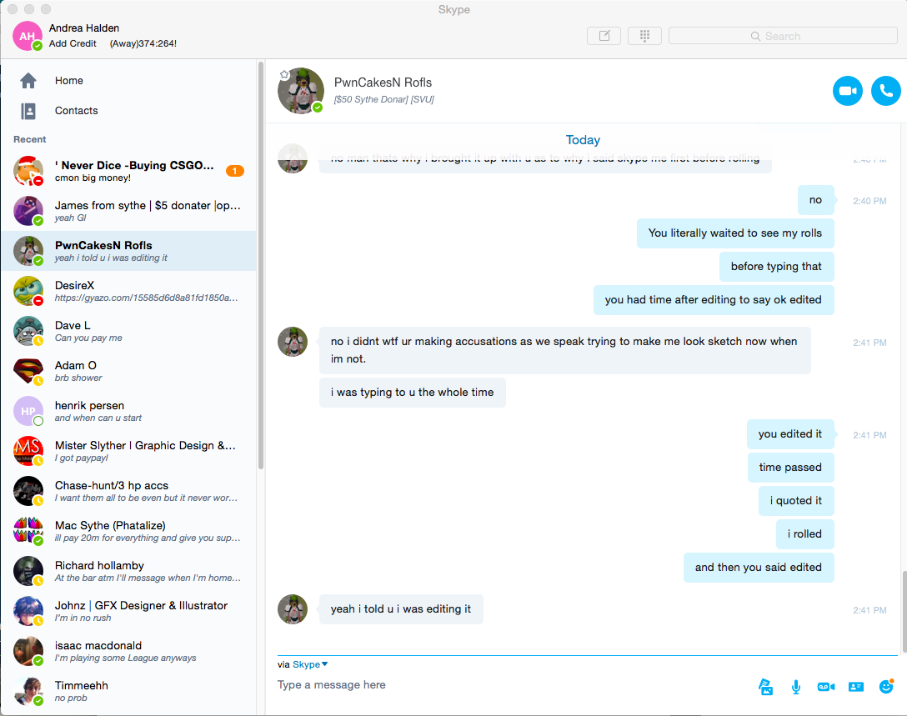Click the henrik persen HP avatar
Screen dimensions: 907x716
[x=28, y=411]
